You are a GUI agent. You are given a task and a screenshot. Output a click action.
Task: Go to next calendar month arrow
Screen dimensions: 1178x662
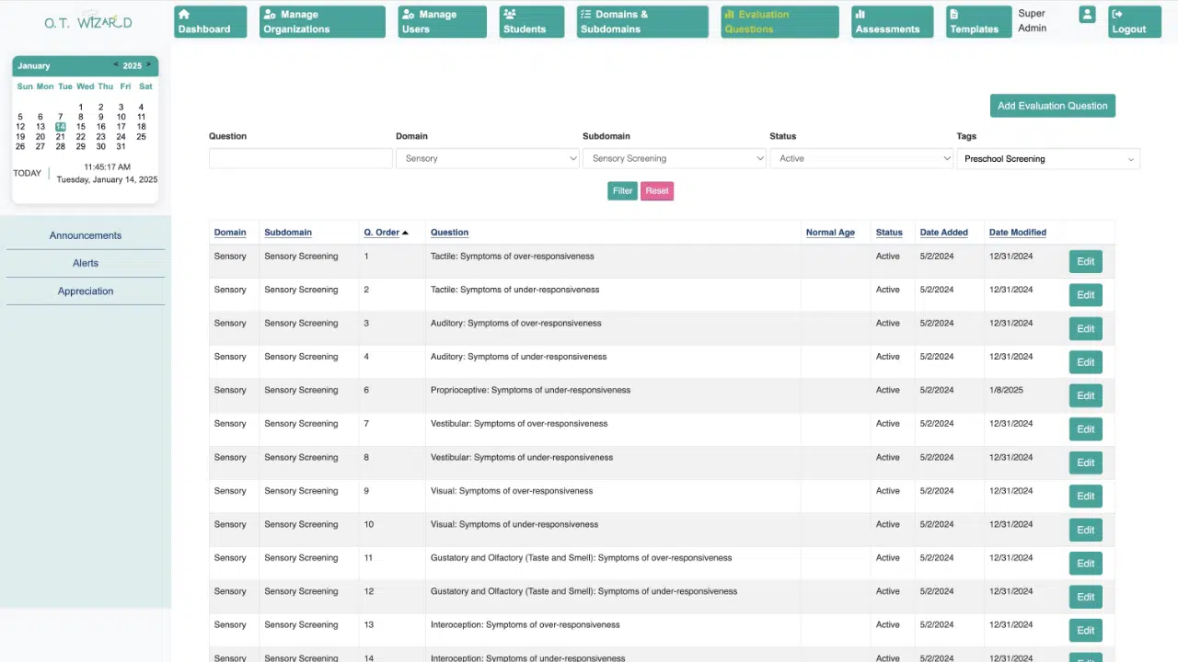point(149,65)
